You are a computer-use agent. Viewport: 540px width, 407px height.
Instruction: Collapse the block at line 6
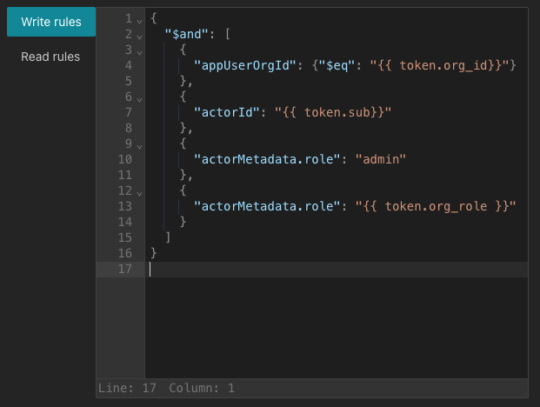click(x=139, y=100)
